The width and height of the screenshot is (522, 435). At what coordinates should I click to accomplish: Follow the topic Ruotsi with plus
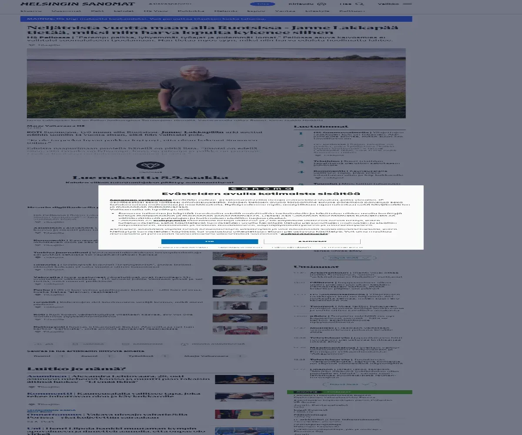[x=62, y=356]
